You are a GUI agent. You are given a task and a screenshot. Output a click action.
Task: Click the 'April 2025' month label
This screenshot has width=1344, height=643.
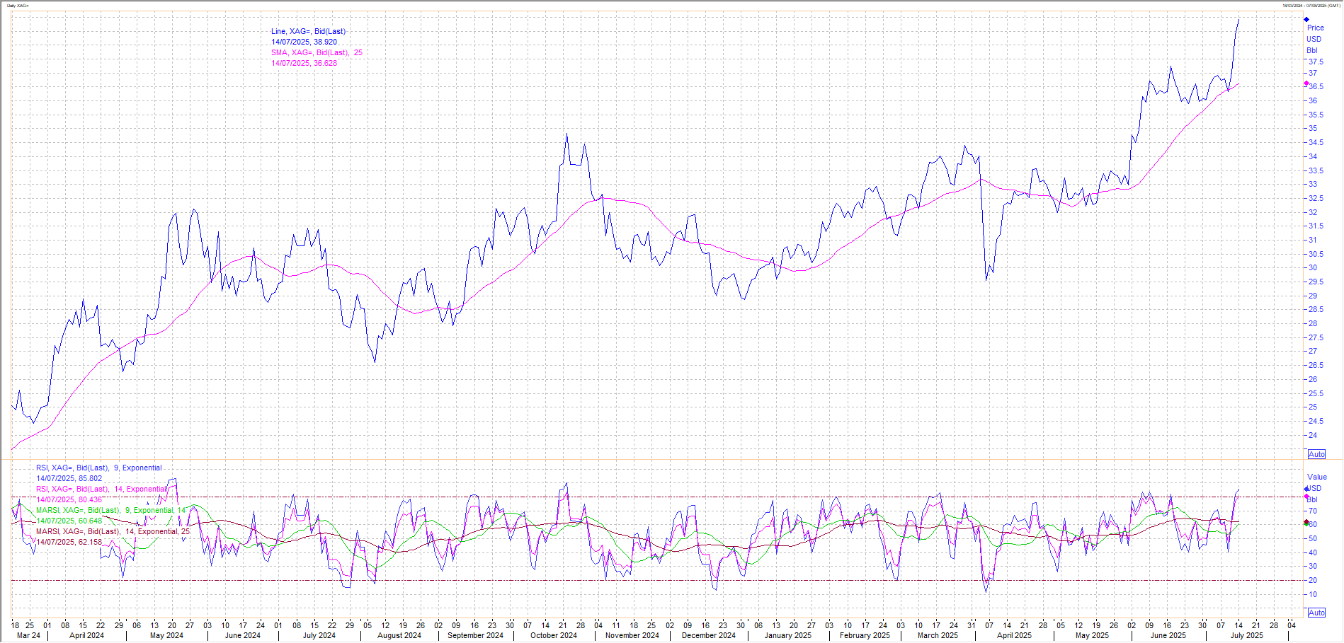(x=1014, y=635)
